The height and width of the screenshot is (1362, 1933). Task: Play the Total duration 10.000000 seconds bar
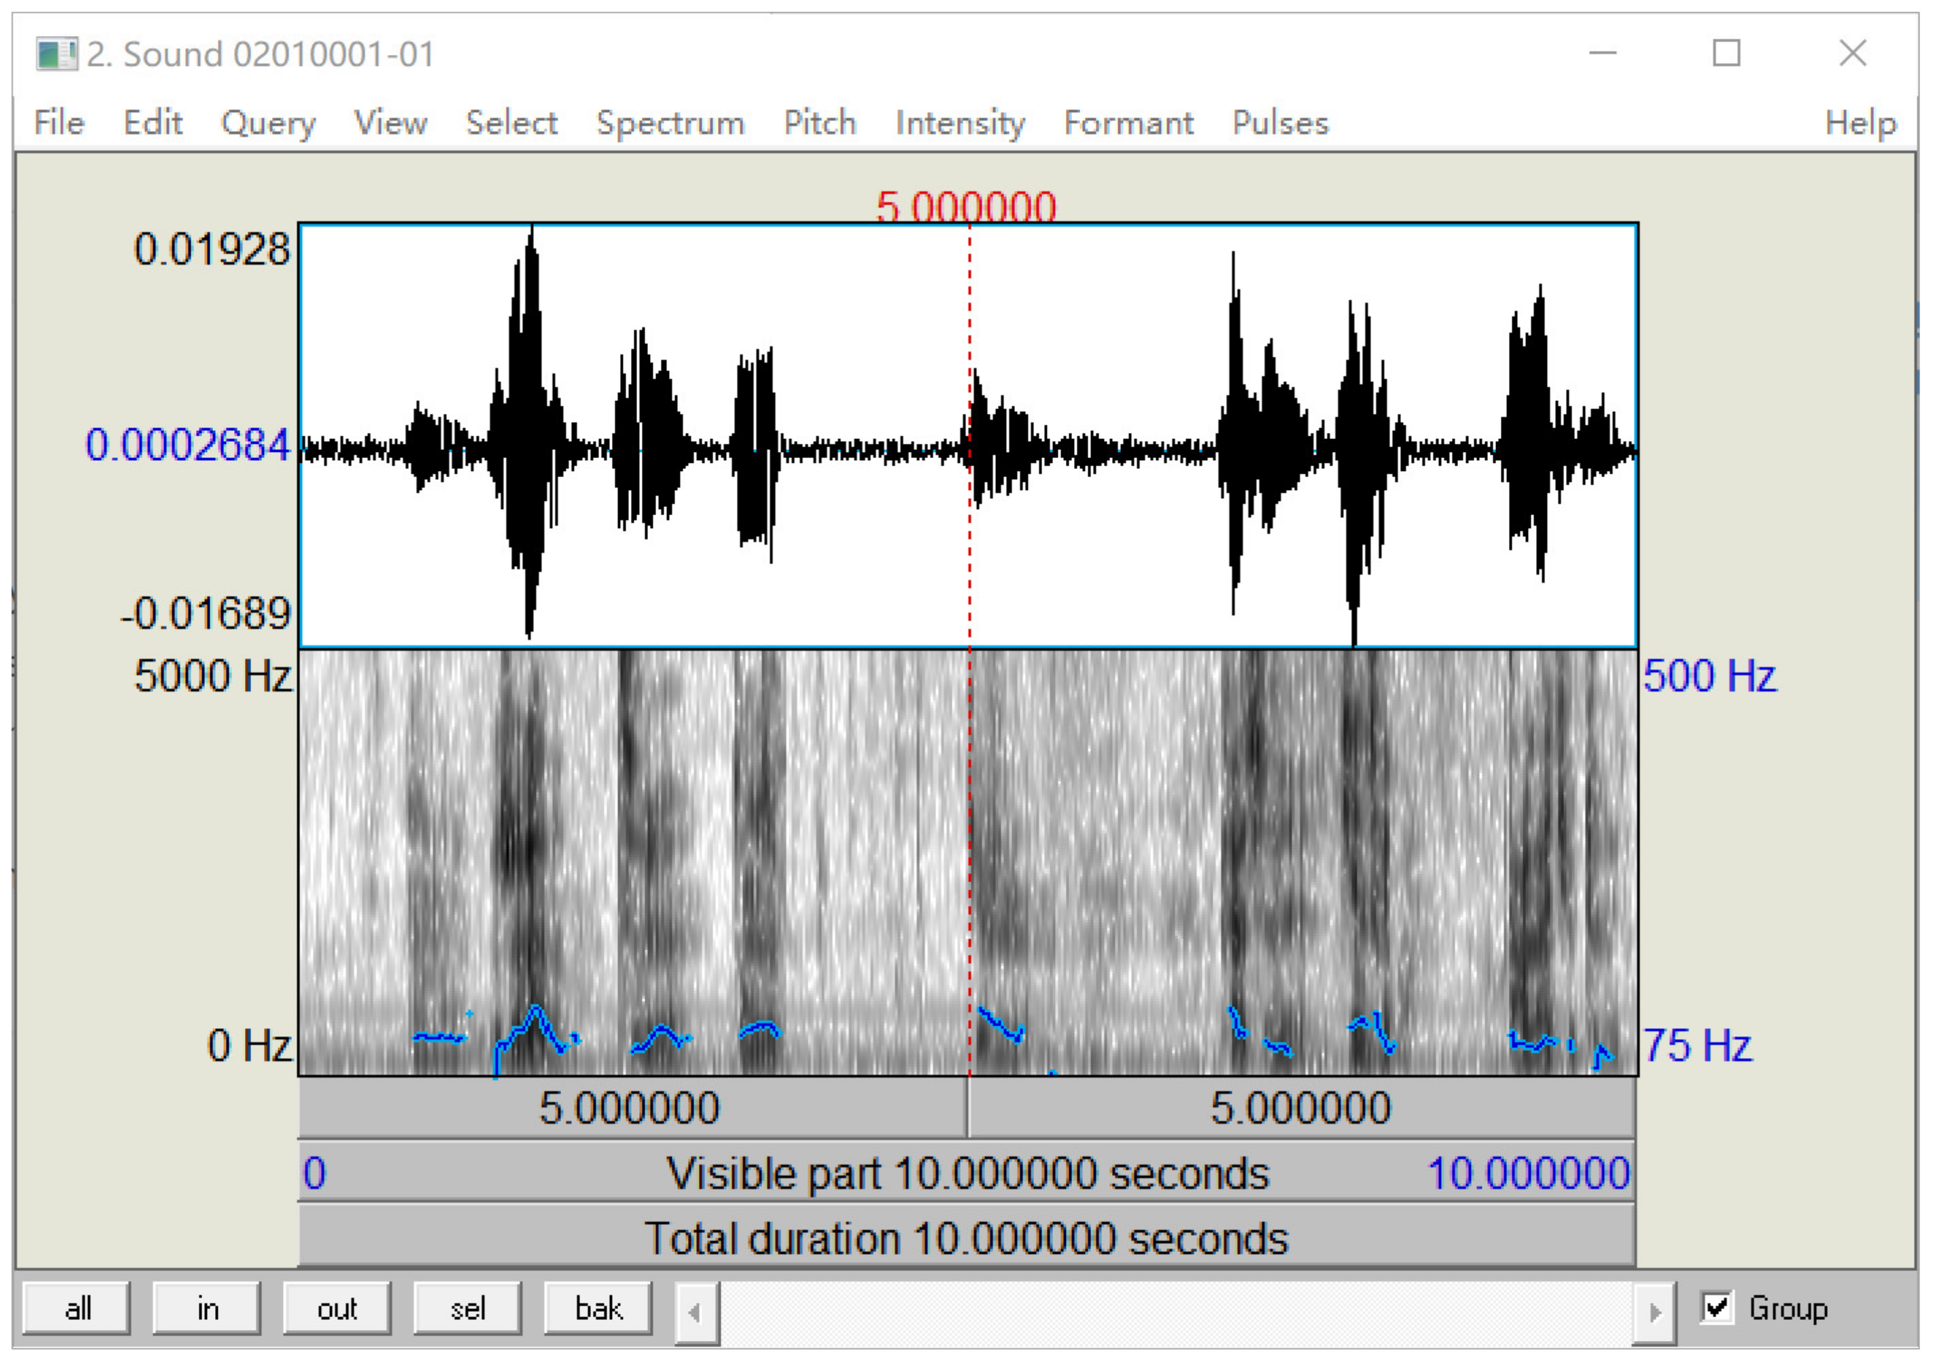pos(966,1238)
